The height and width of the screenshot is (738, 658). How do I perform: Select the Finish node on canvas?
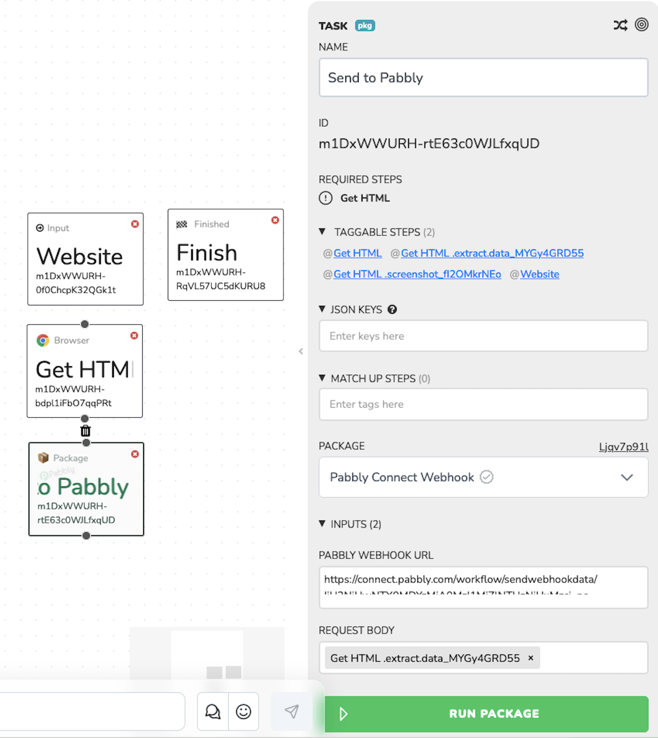226,255
